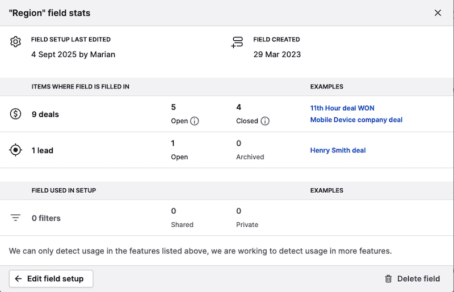Click the 9 deals label
Screen dimensions: 454x292
click(x=45, y=114)
